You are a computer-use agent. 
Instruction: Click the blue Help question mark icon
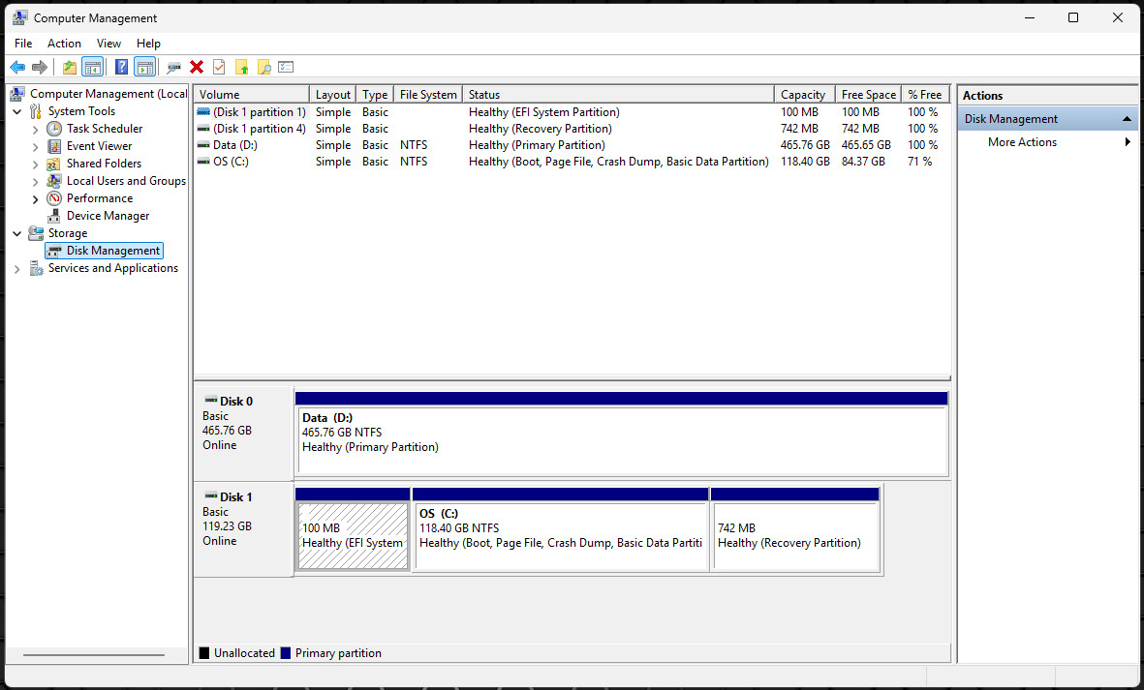click(x=122, y=67)
